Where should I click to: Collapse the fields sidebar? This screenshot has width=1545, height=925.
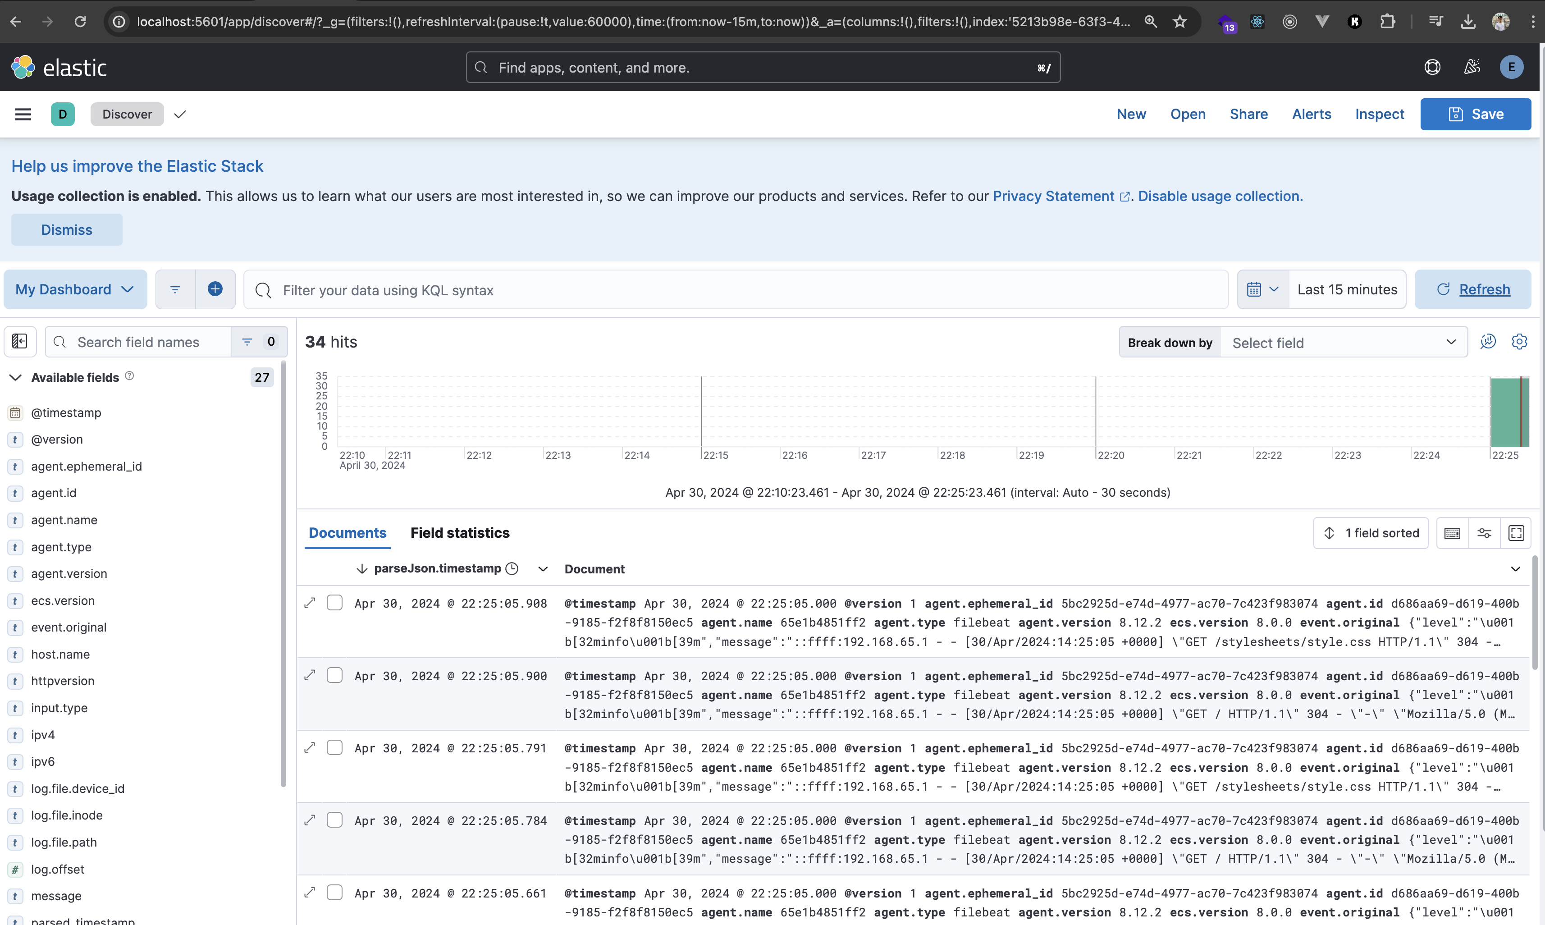coord(19,342)
